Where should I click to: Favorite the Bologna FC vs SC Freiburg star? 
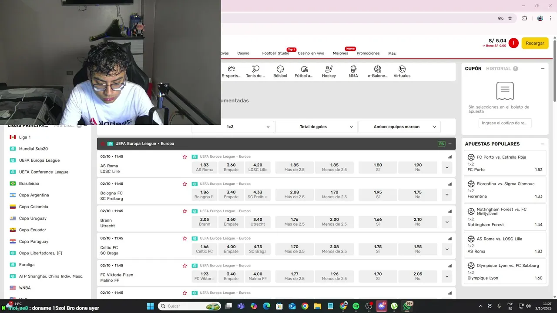(185, 184)
